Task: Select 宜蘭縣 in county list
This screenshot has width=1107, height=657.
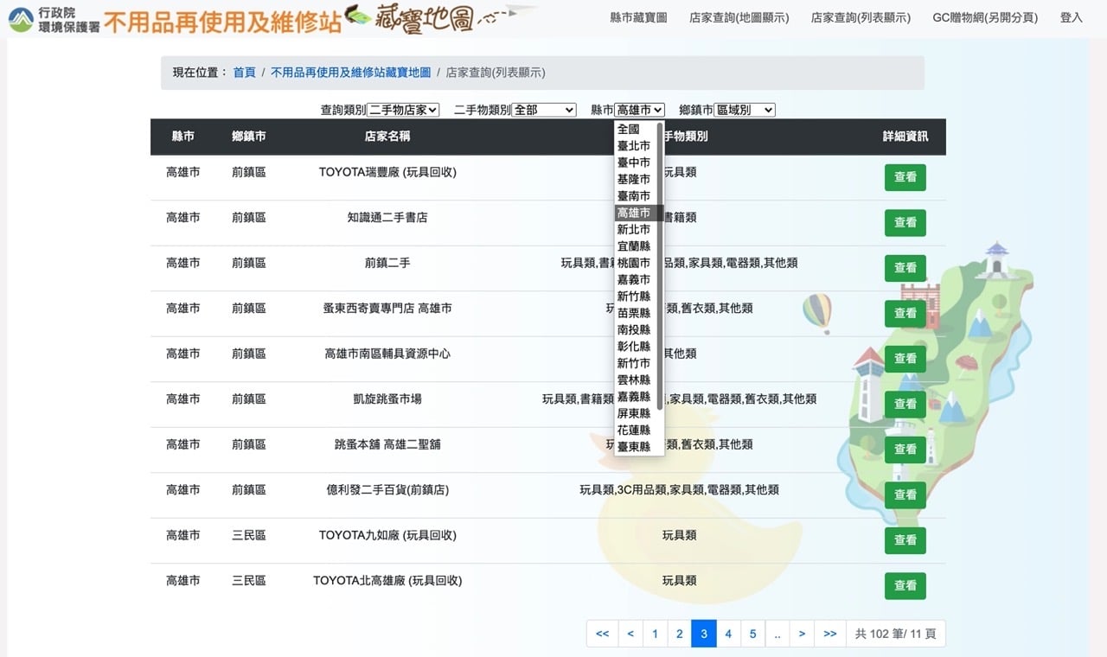Action: [636, 246]
